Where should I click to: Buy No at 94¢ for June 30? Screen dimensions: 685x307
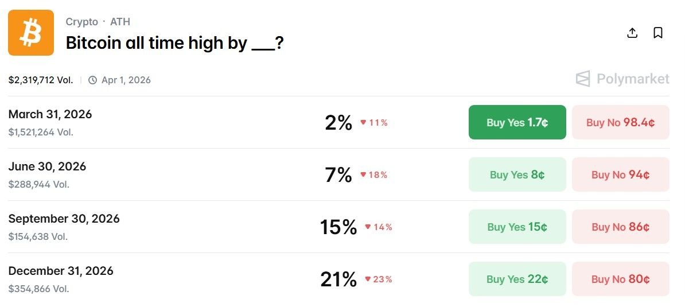coord(620,174)
